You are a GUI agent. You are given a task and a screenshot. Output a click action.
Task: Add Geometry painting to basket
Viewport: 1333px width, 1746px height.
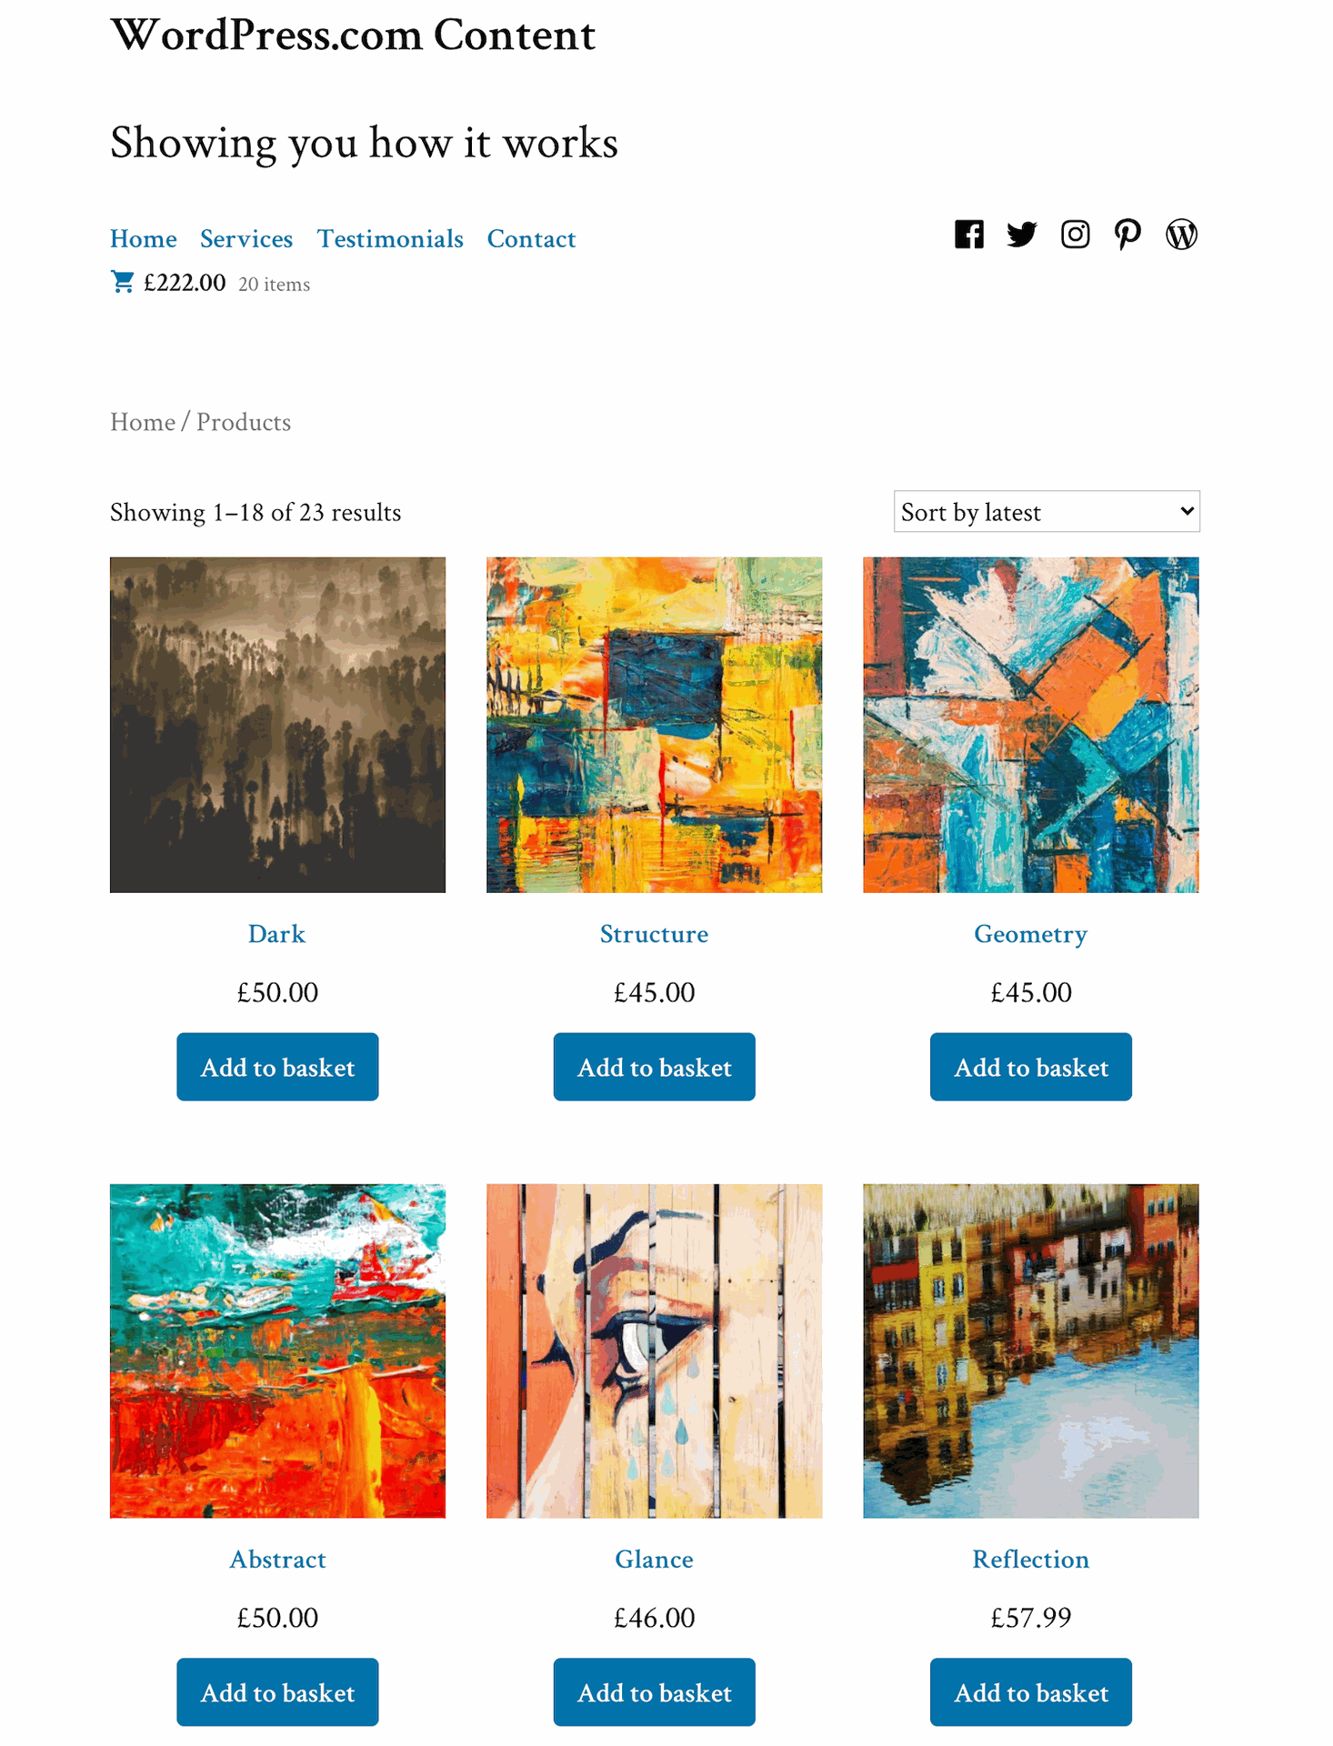coord(1030,1067)
